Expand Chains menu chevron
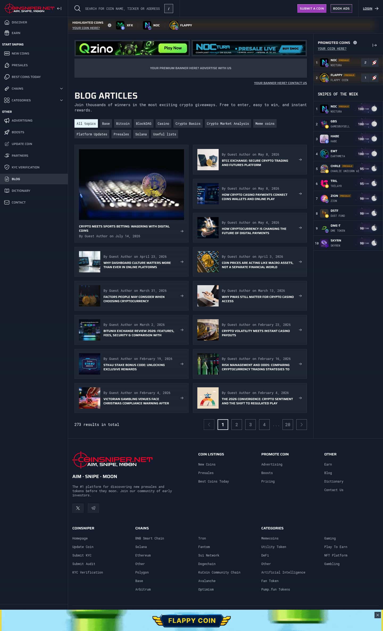 [61, 89]
